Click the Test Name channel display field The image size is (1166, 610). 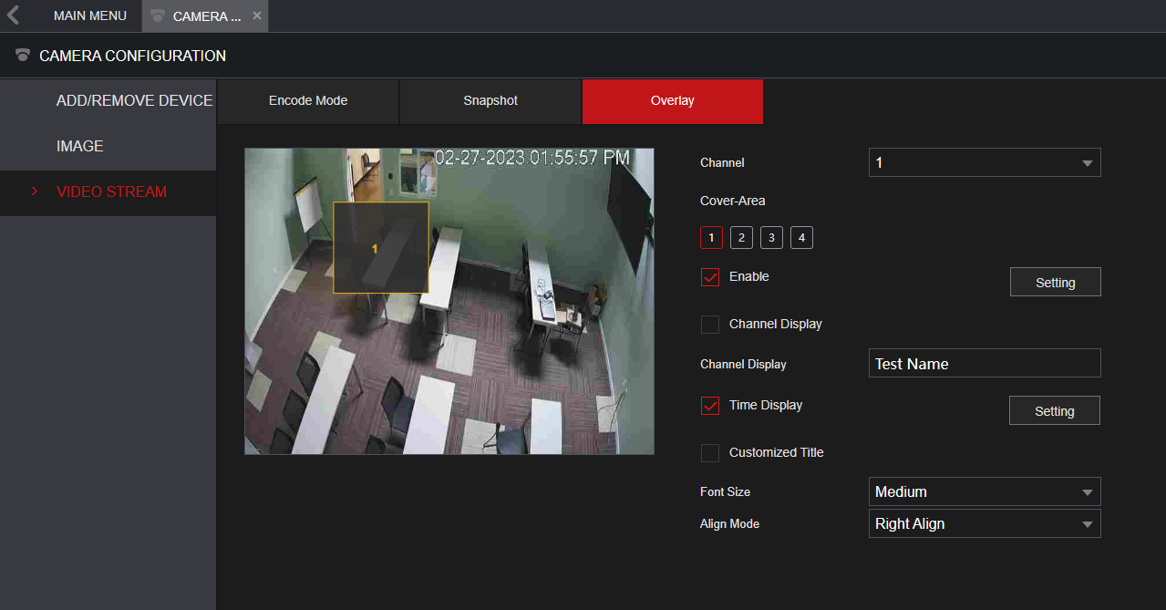tap(985, 363)
